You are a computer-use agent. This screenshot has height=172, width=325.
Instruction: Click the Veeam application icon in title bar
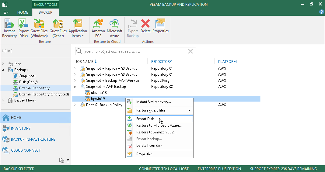point(5,4)
